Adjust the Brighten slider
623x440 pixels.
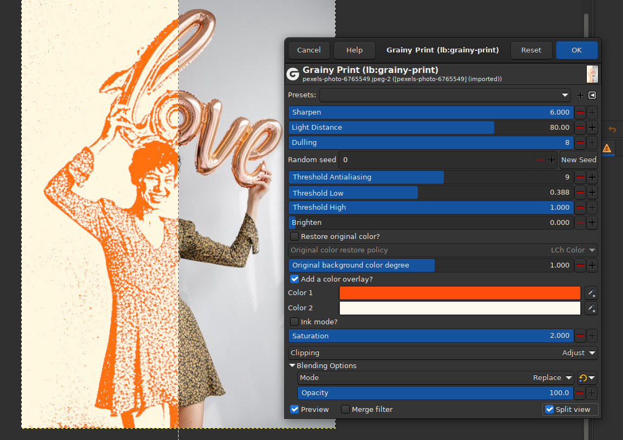tap(431, 223)
